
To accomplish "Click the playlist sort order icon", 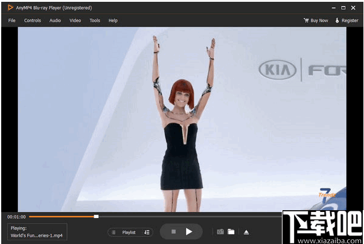I will point(147,232).
